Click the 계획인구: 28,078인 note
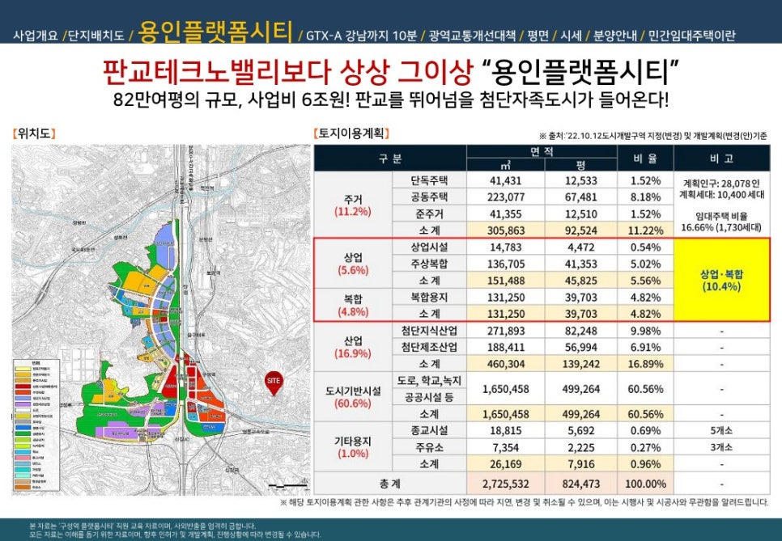Screen dimensions: 782x541 tap(721, 183)
